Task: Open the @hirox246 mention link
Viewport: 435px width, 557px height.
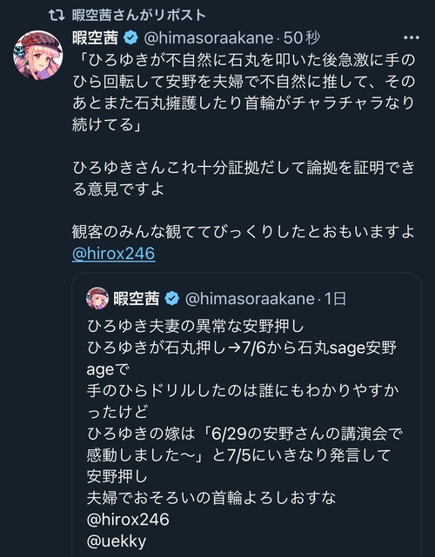Action: tap(113, 254)
